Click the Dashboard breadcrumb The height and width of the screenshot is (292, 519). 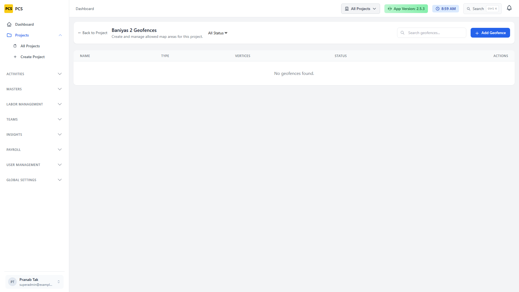pyautogui.click(x=85, y=9)
